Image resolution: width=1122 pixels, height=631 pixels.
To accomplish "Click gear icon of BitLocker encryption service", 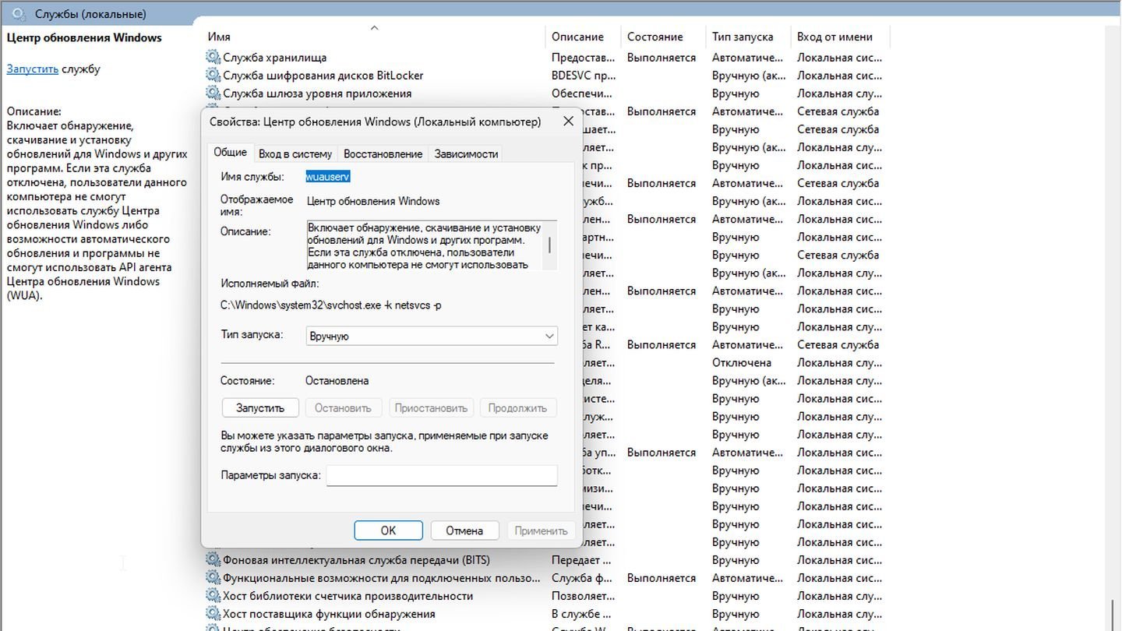I will (213, 75).
